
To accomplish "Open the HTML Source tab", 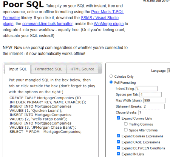I will 82,69.
